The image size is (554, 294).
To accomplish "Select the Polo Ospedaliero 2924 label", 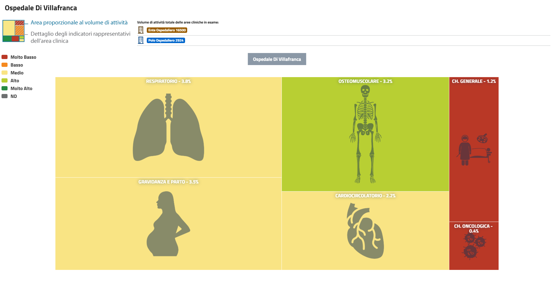I will click(x=166, y=40).
